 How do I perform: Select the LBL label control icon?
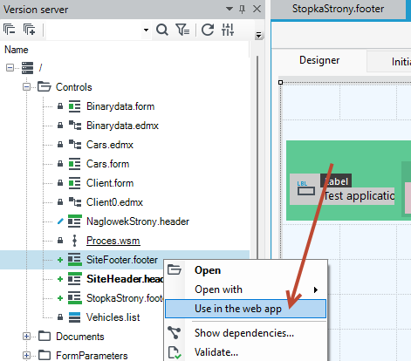click(x=306, y=188)
